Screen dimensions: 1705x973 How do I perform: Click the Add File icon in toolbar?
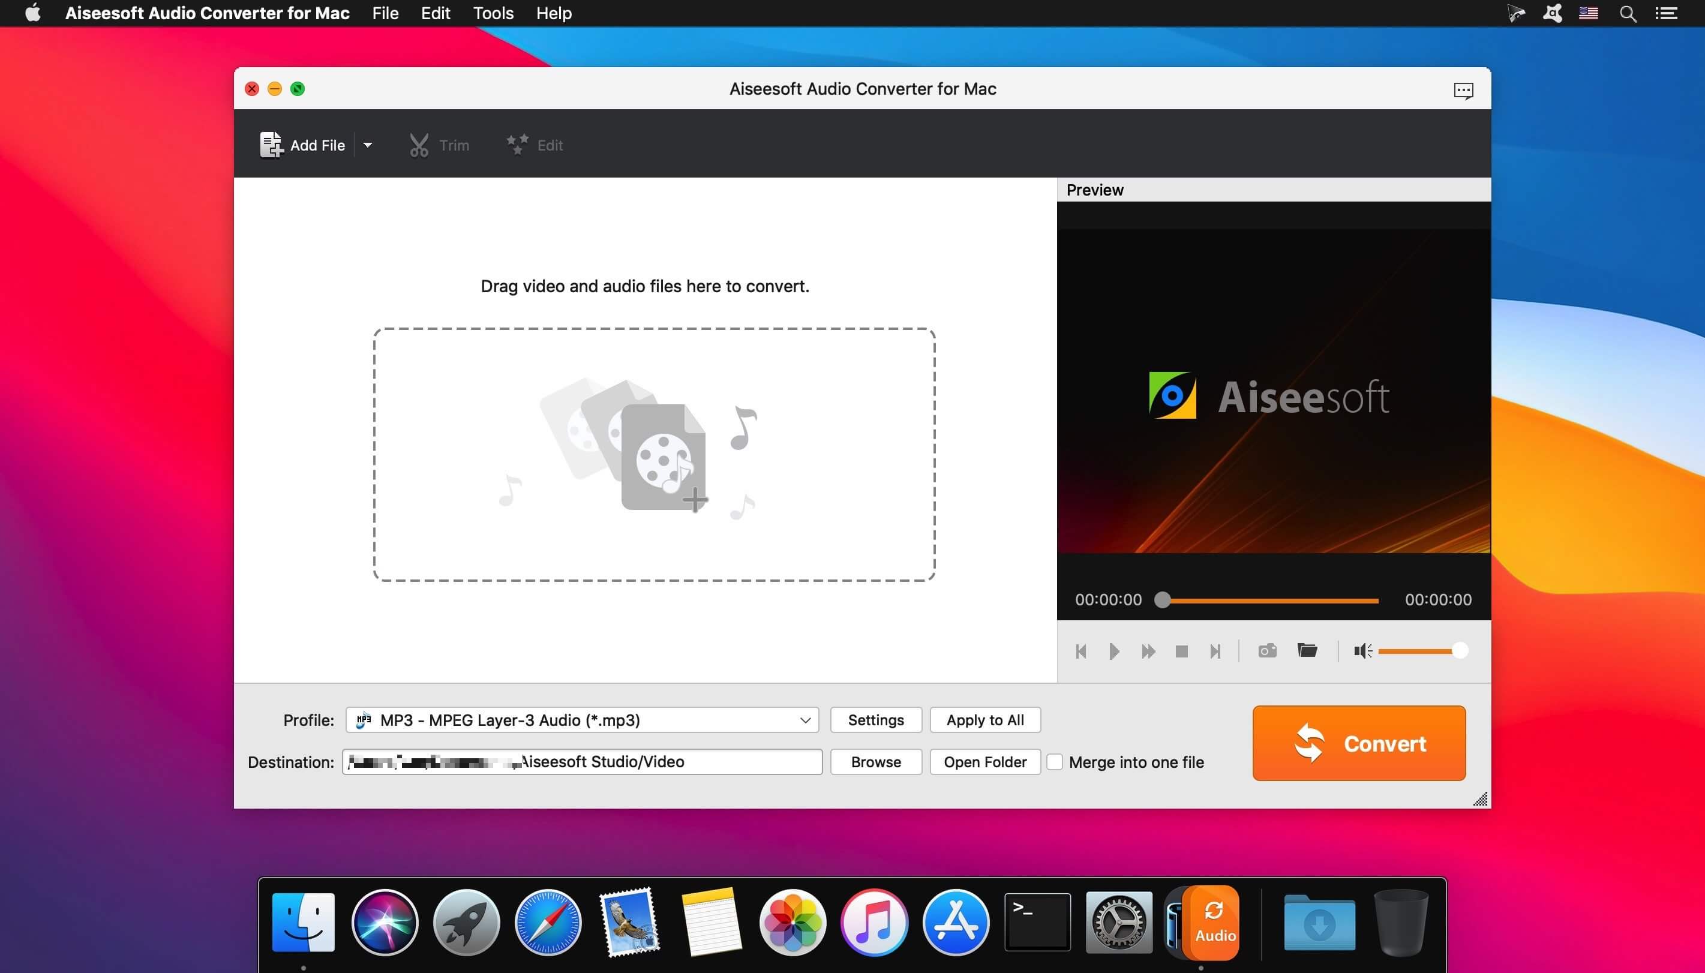pyautogui.click(x=271, y=145)
